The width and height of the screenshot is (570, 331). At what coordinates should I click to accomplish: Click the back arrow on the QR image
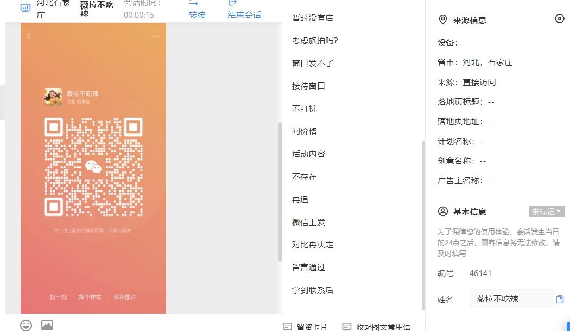point(28,36)
